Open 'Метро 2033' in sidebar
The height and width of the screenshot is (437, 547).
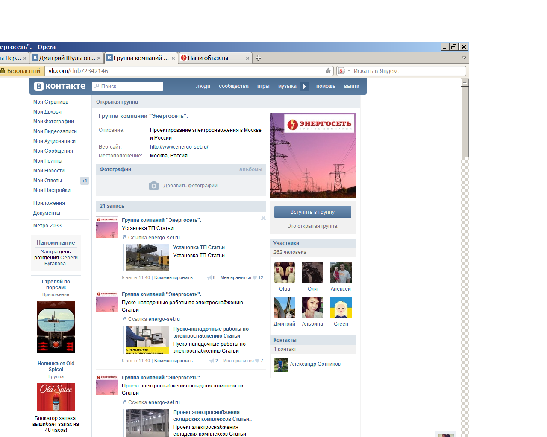47,226
